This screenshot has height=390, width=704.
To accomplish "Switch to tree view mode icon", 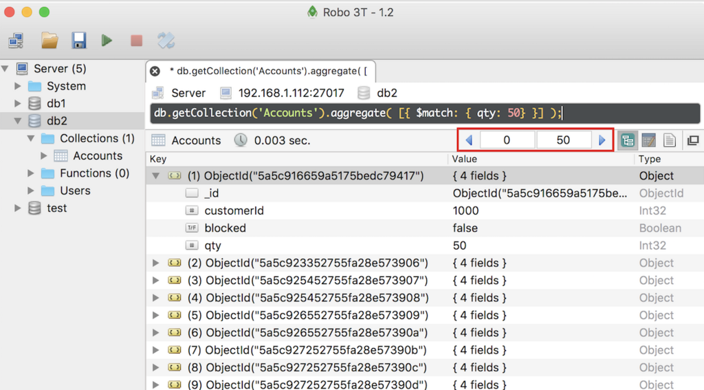I will click(x=627, y=140).
